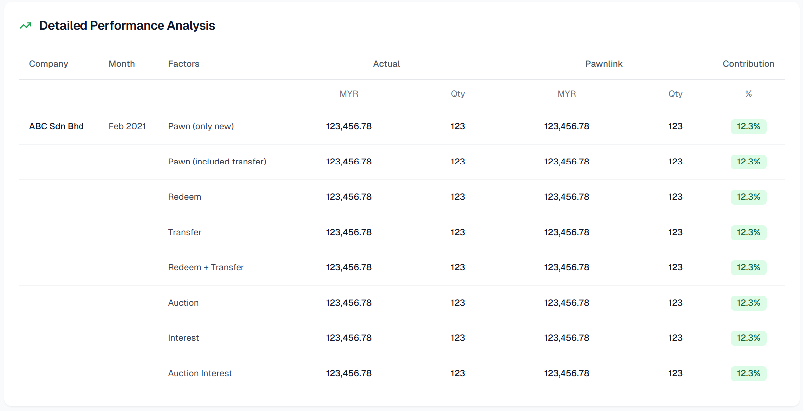Select the Contribution column header
Image resolution: width=803 pixels, height=411 pixels.
tap(748, 64)
